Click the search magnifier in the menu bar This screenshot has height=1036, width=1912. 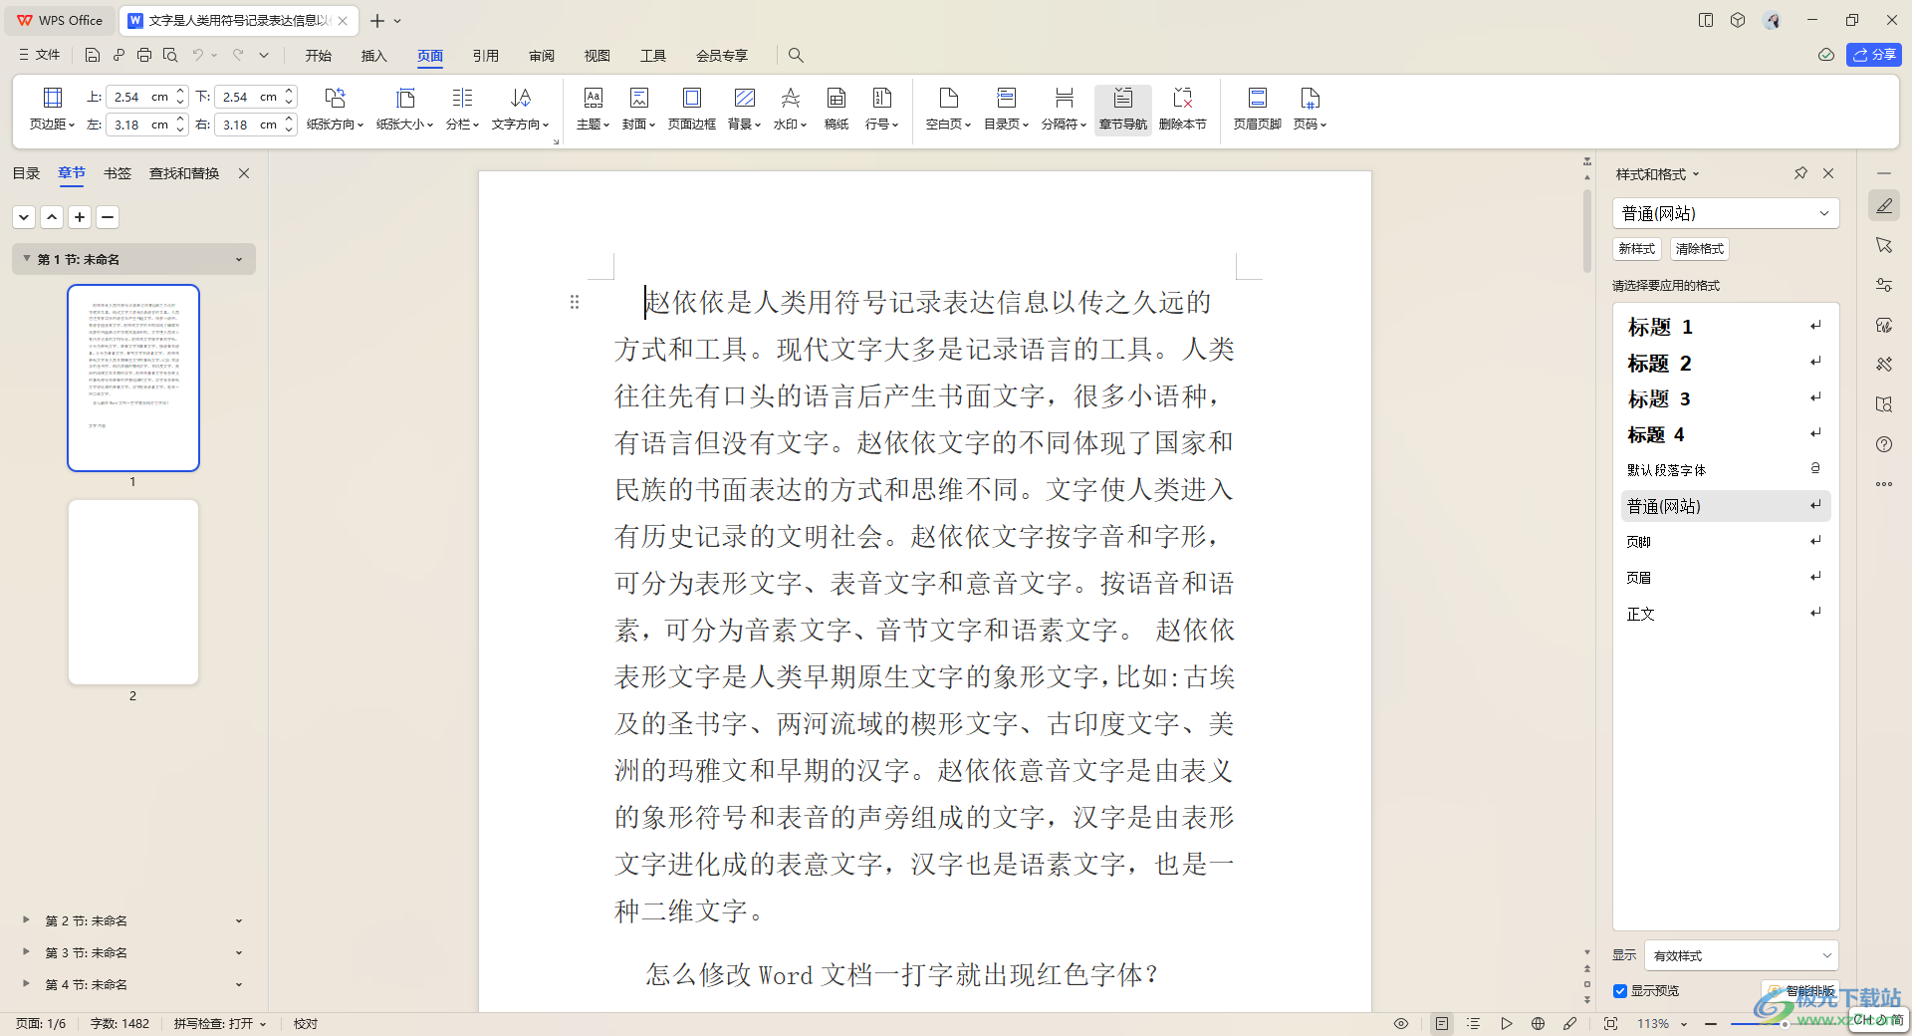tap(796, 56)
